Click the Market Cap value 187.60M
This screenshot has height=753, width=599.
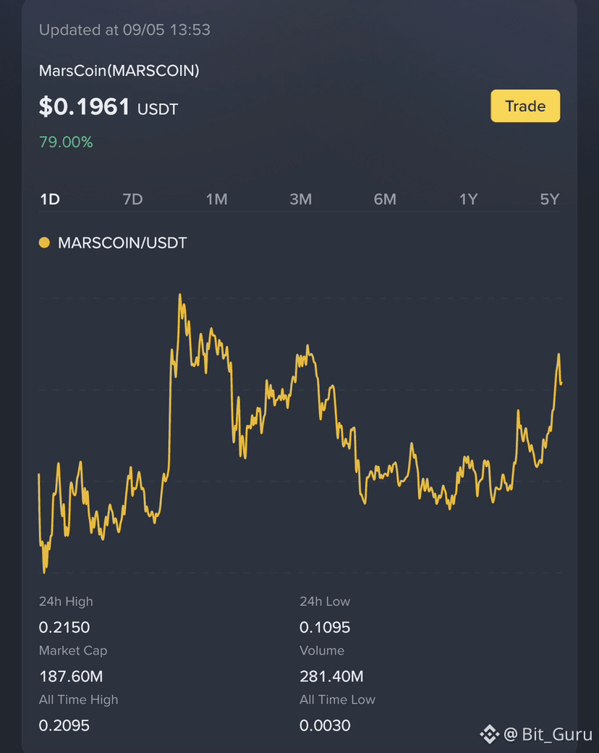point(71,676)
